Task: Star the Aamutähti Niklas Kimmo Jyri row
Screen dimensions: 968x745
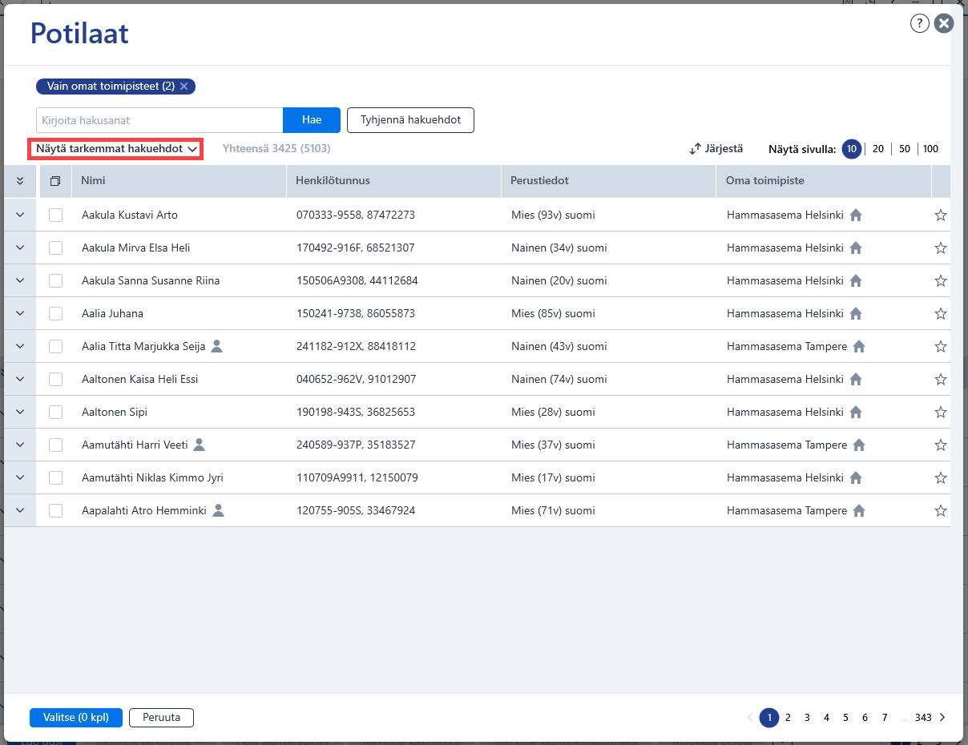Action: (941, 477)
